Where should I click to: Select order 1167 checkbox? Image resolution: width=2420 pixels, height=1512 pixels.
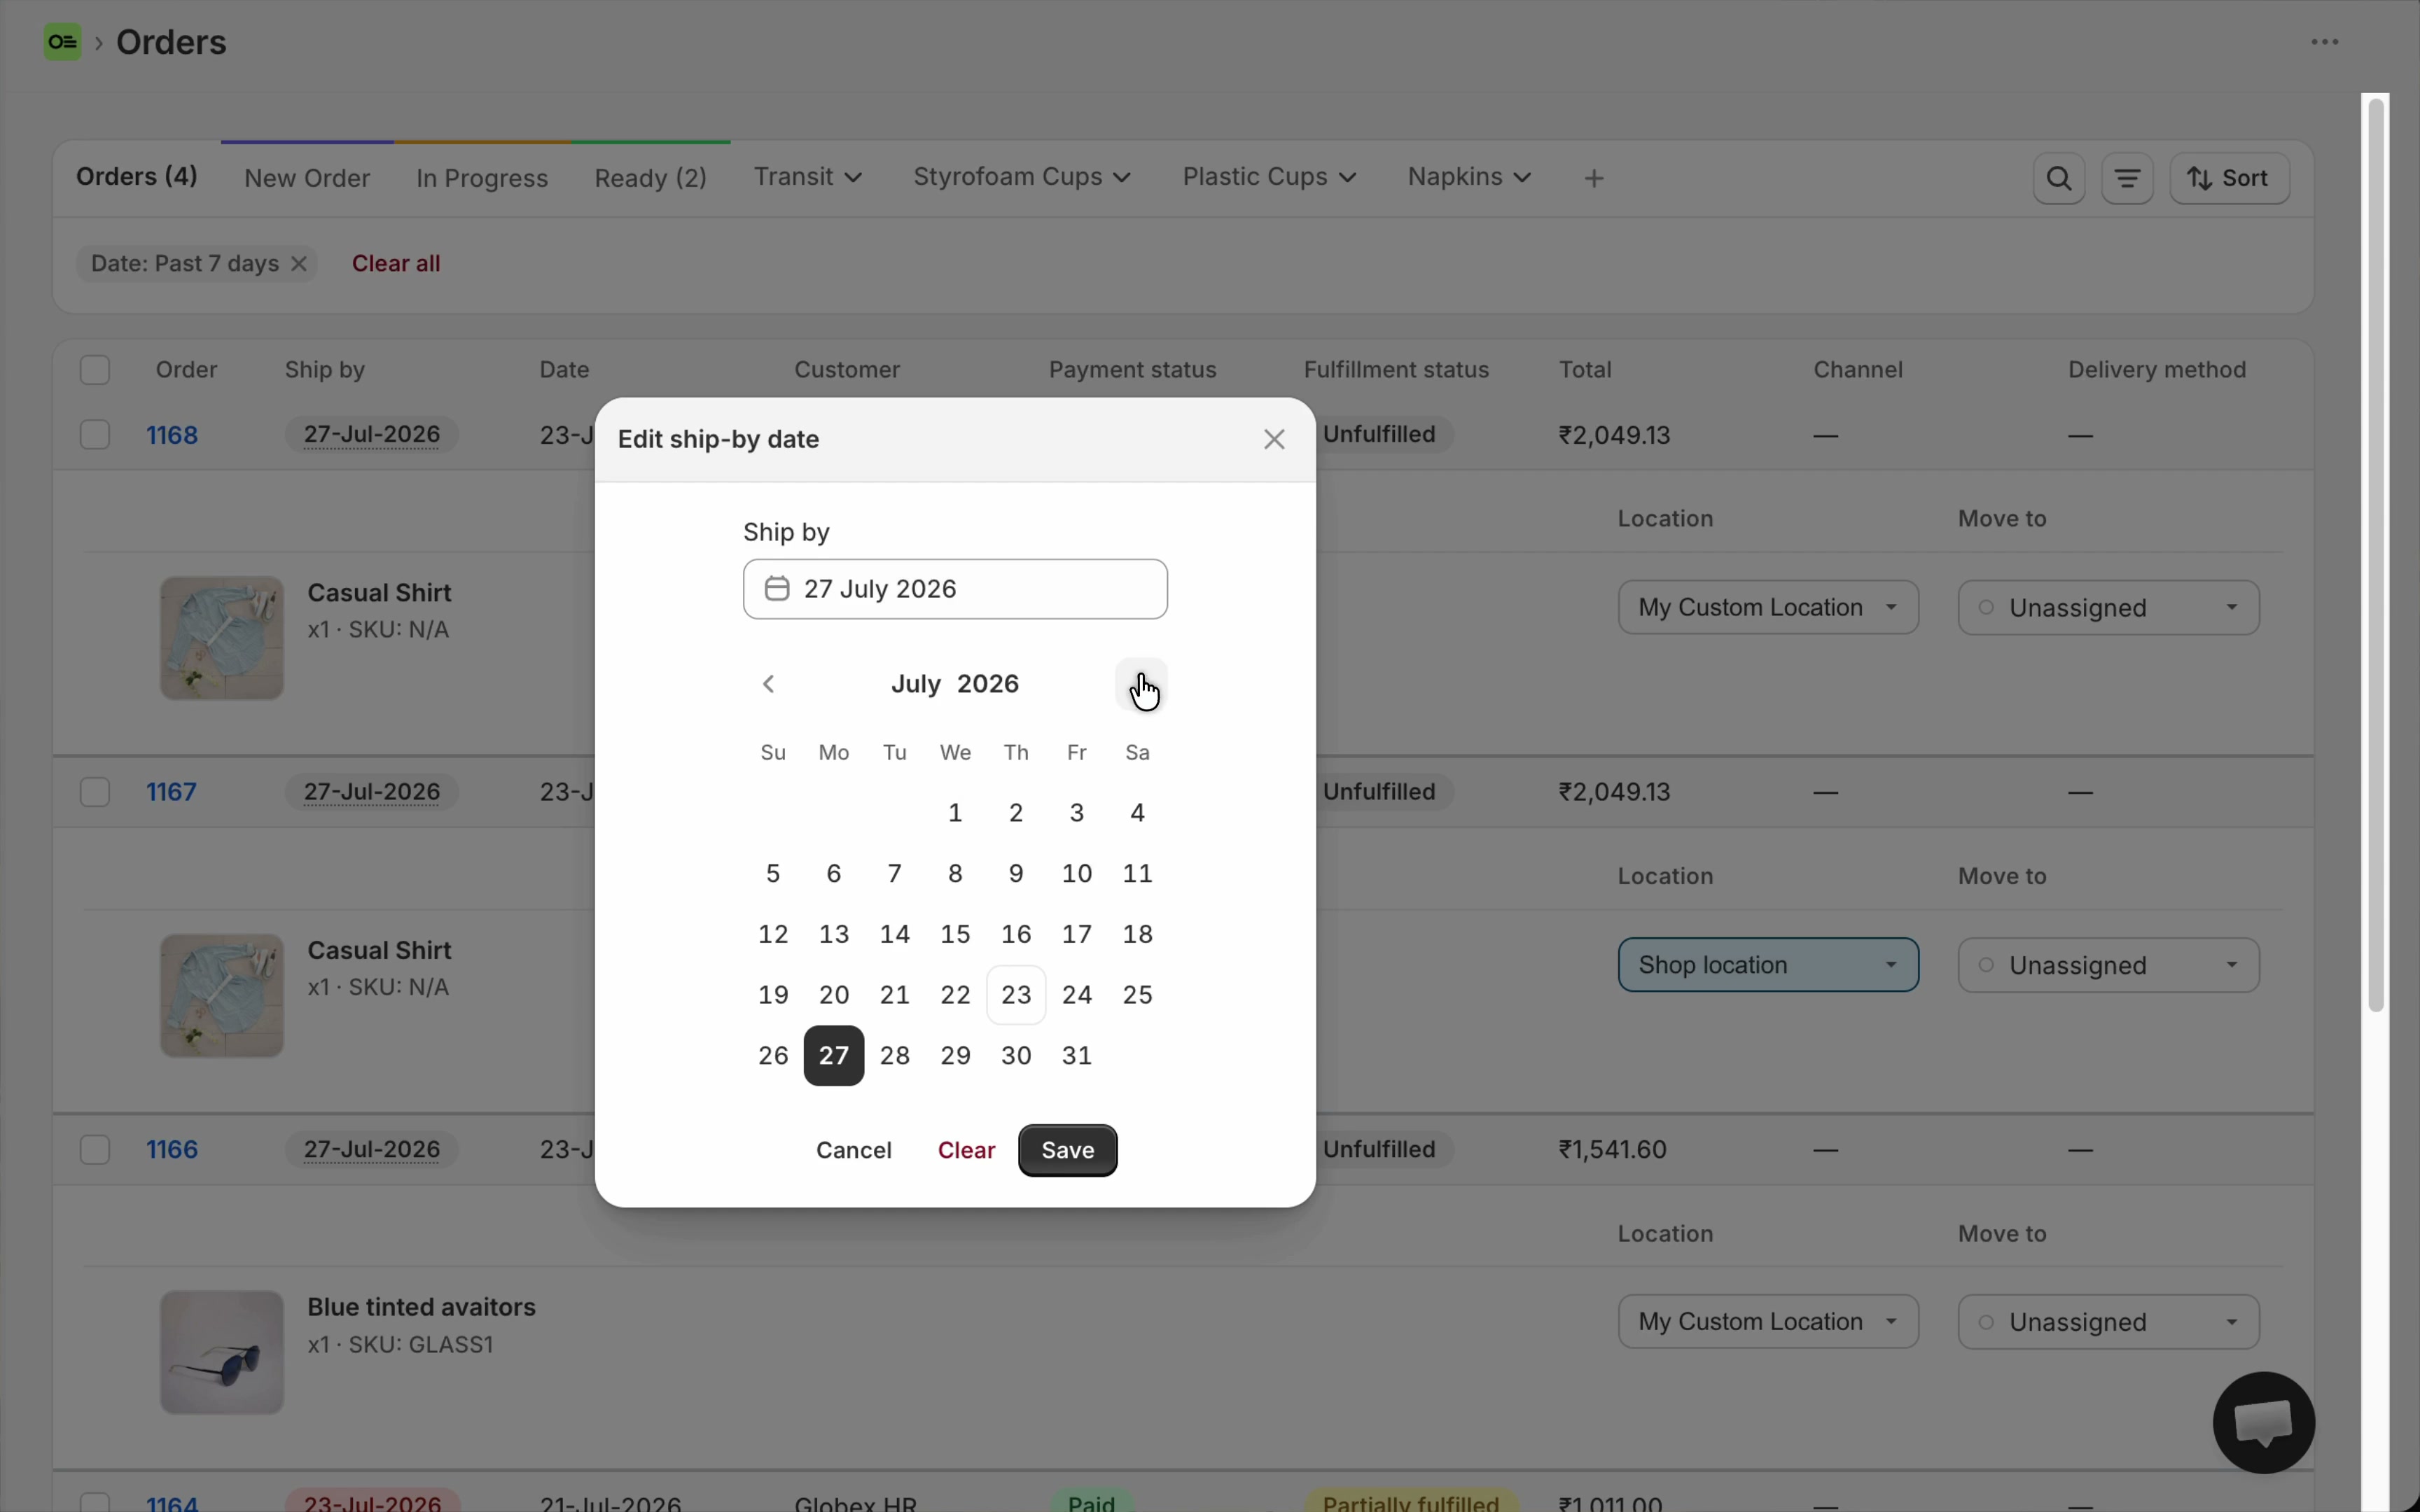(95, 793)
